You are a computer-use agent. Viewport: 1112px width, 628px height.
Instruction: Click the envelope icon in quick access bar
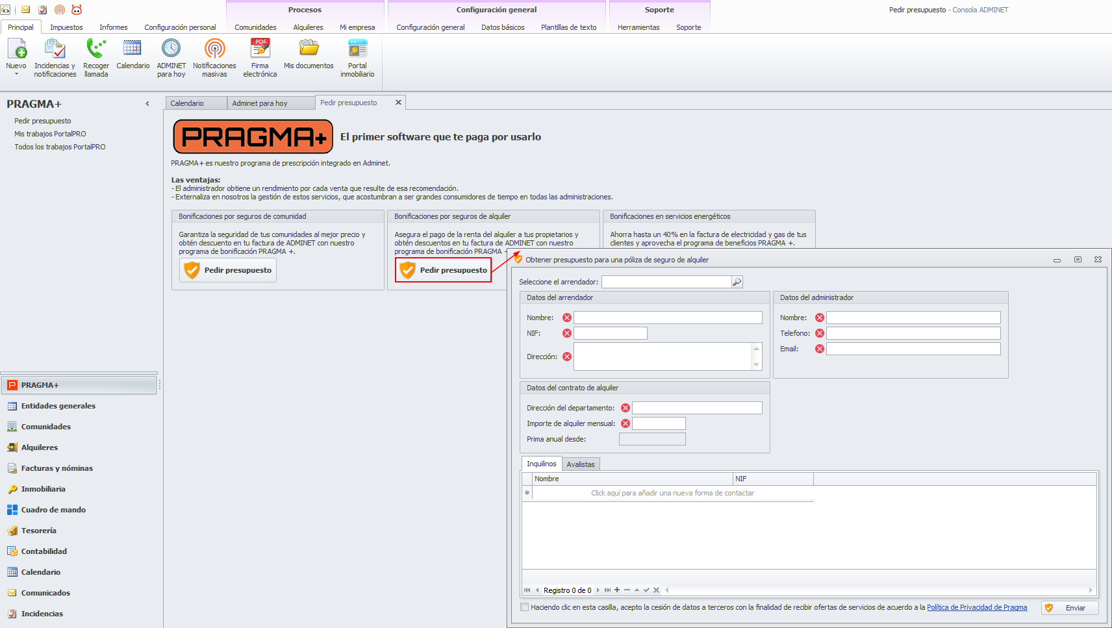coord(26,10)
